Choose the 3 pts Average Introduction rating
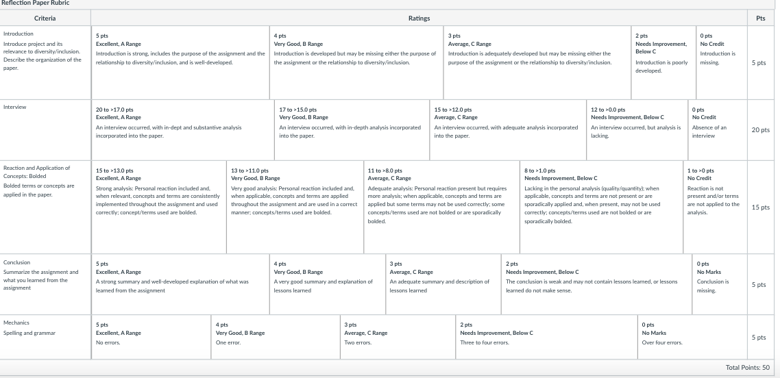Screen dimensions: 780x378 pos(537,62)
